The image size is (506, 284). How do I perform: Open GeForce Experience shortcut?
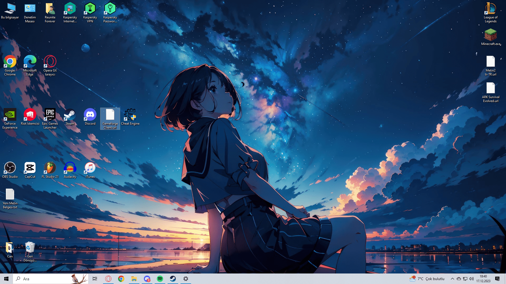[10, 119]
